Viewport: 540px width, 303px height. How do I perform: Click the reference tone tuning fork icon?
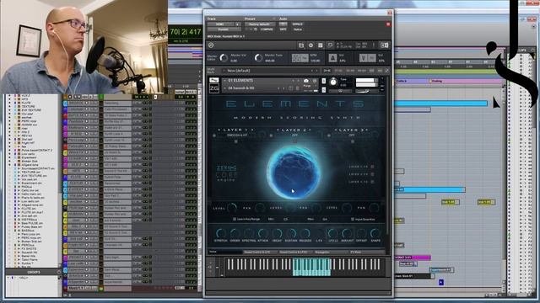[x=364, y=58]
